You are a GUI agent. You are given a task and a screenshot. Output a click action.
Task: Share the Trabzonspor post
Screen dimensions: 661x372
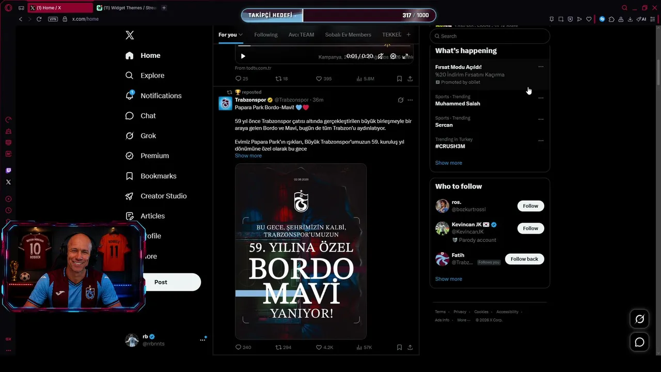coord(410,347)
